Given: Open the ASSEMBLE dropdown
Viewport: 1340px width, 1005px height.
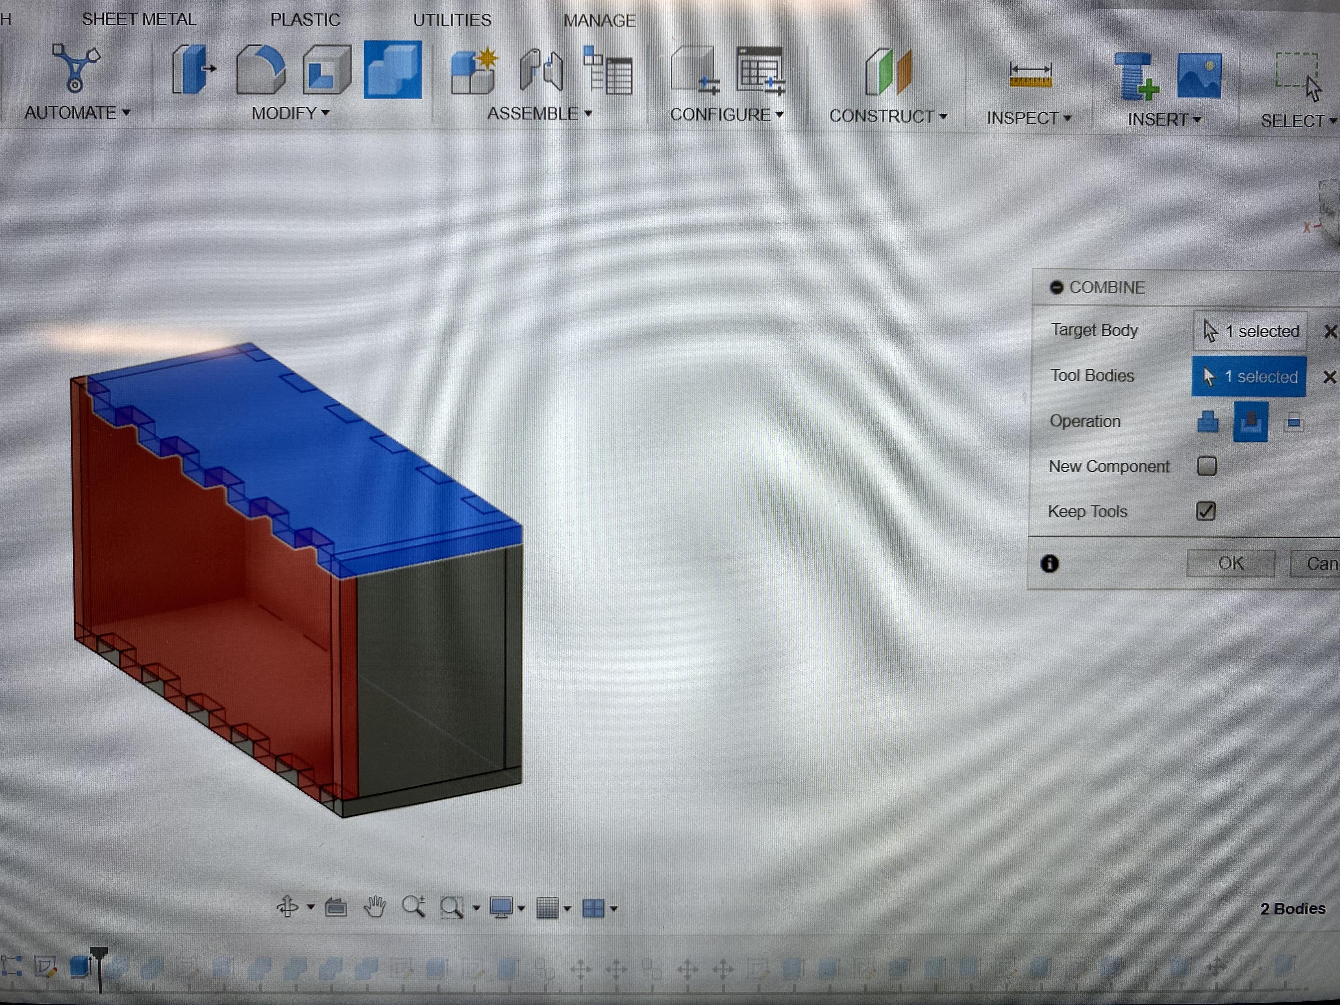Looking at the screenshot, I should pos(540,114).
